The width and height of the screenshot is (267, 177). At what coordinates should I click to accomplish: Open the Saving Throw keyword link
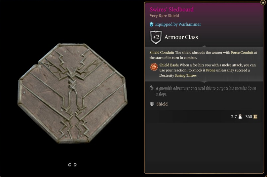186,75
